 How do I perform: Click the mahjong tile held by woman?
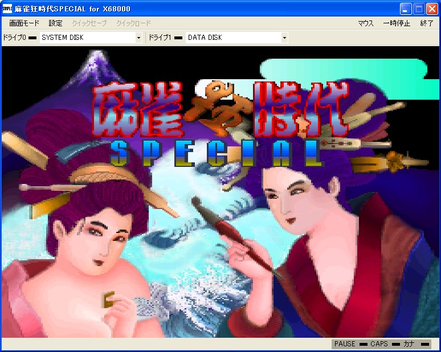click(108, 300)
